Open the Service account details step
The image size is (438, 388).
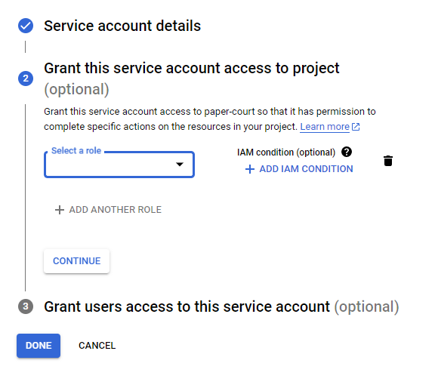[x=122, y=26]
